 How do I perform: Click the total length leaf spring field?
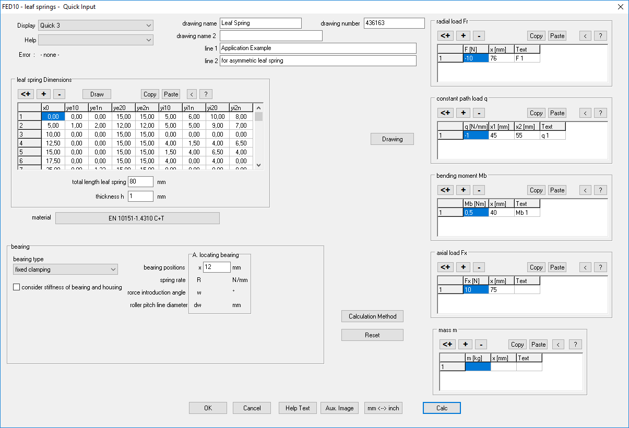click(140, 182)
